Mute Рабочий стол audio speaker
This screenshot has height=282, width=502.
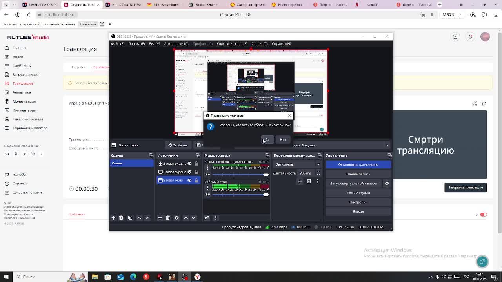point(208,195)
